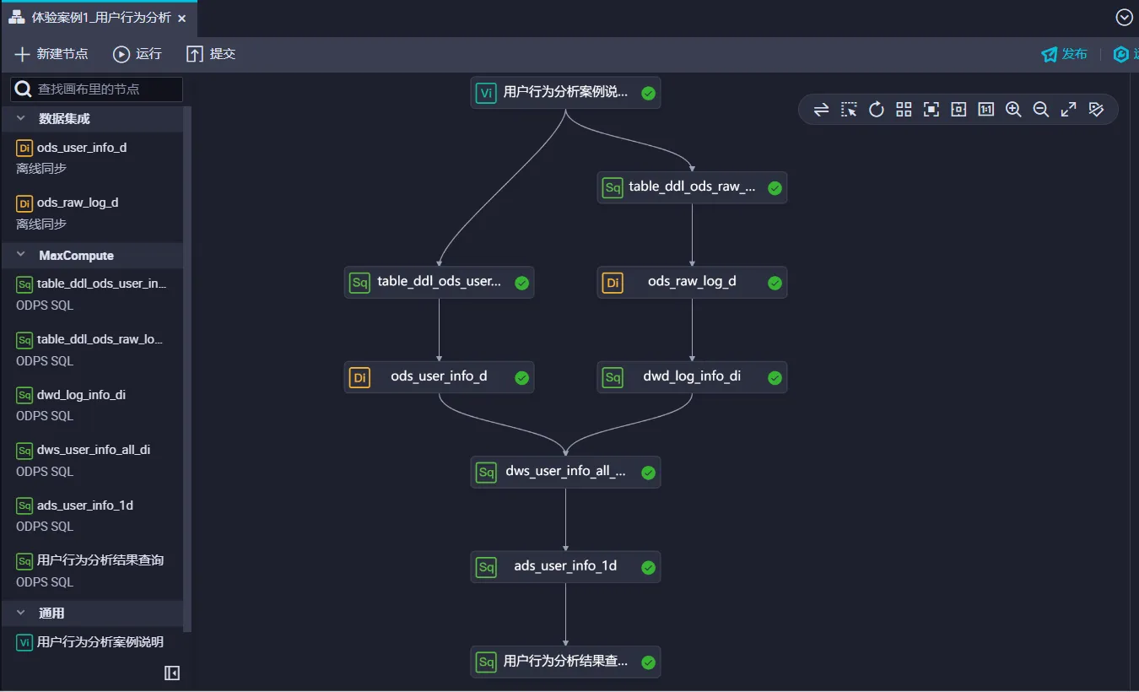Click the ads_user_info_1d node on canvas

click(565, 567)
